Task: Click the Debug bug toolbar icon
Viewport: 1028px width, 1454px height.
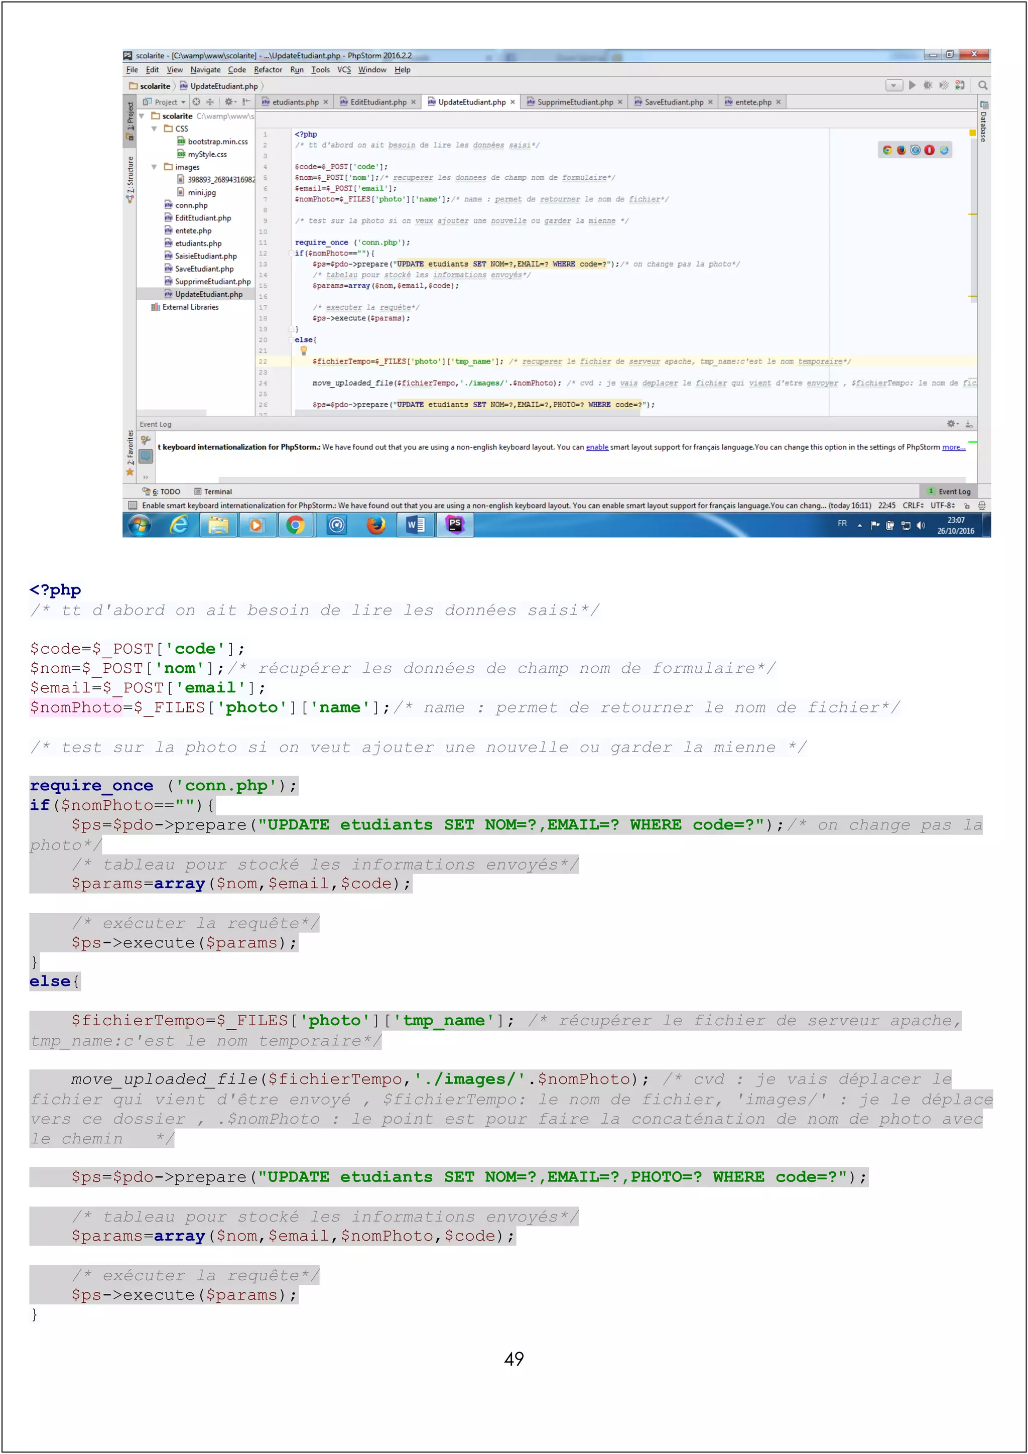Action: pyautogui.click(x=928, y=85)
